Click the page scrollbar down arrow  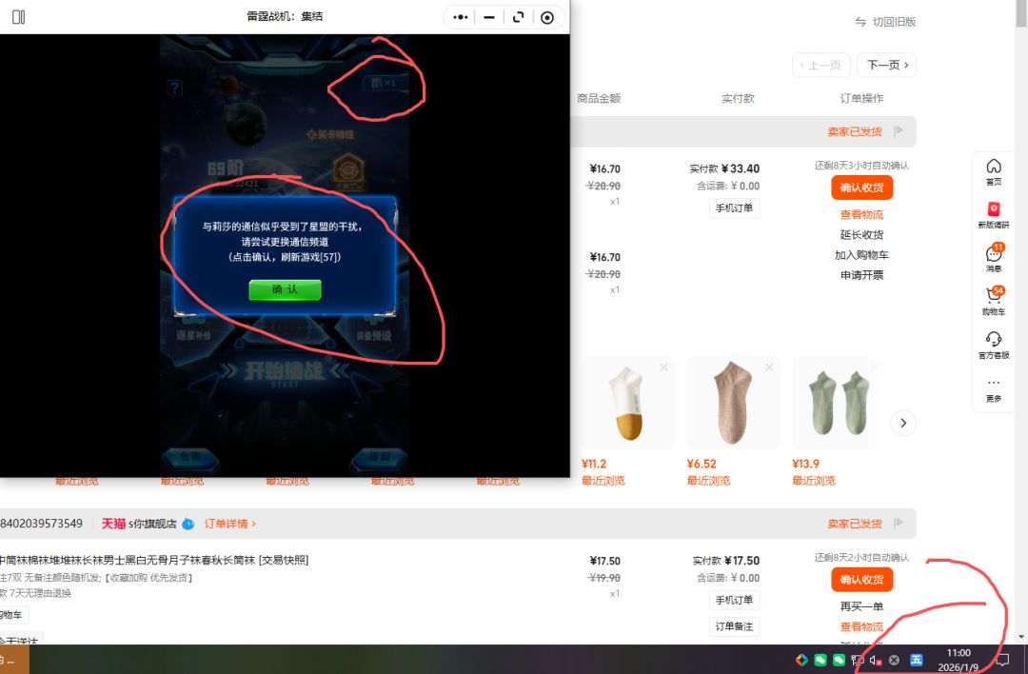[1021, 637]
